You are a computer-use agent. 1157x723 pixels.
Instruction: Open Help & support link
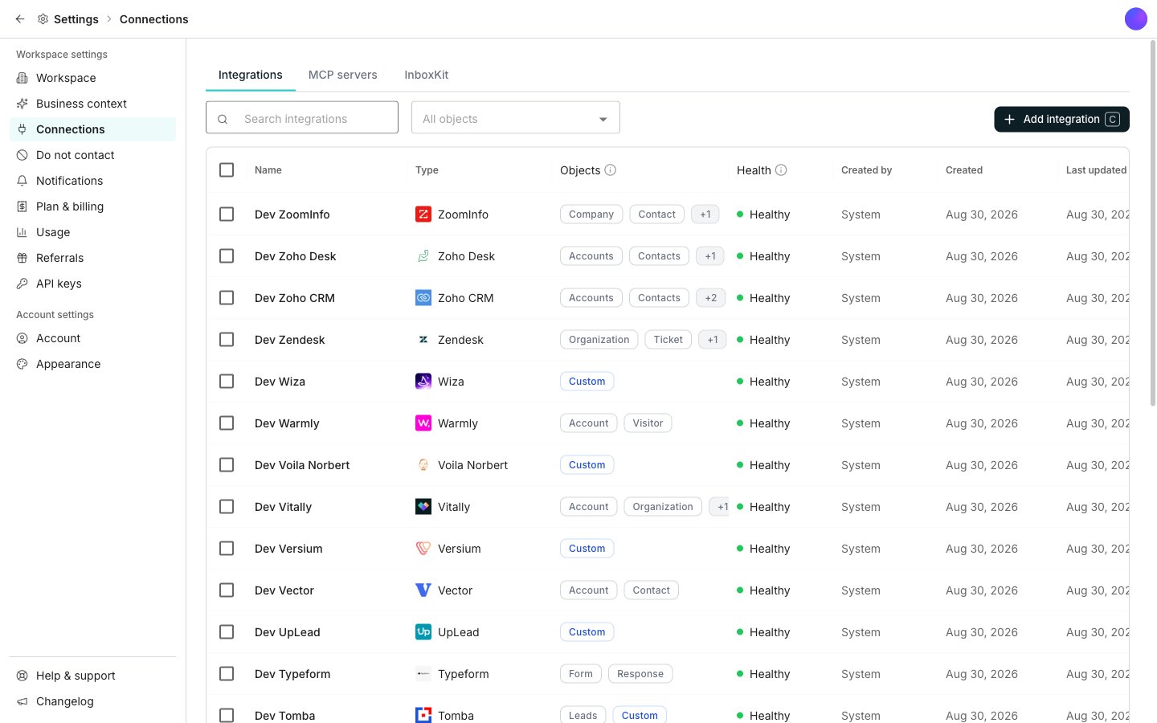(92, 676)
